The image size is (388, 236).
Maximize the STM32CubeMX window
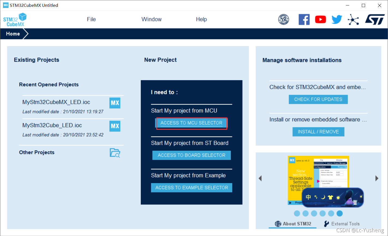pos(363,5)
